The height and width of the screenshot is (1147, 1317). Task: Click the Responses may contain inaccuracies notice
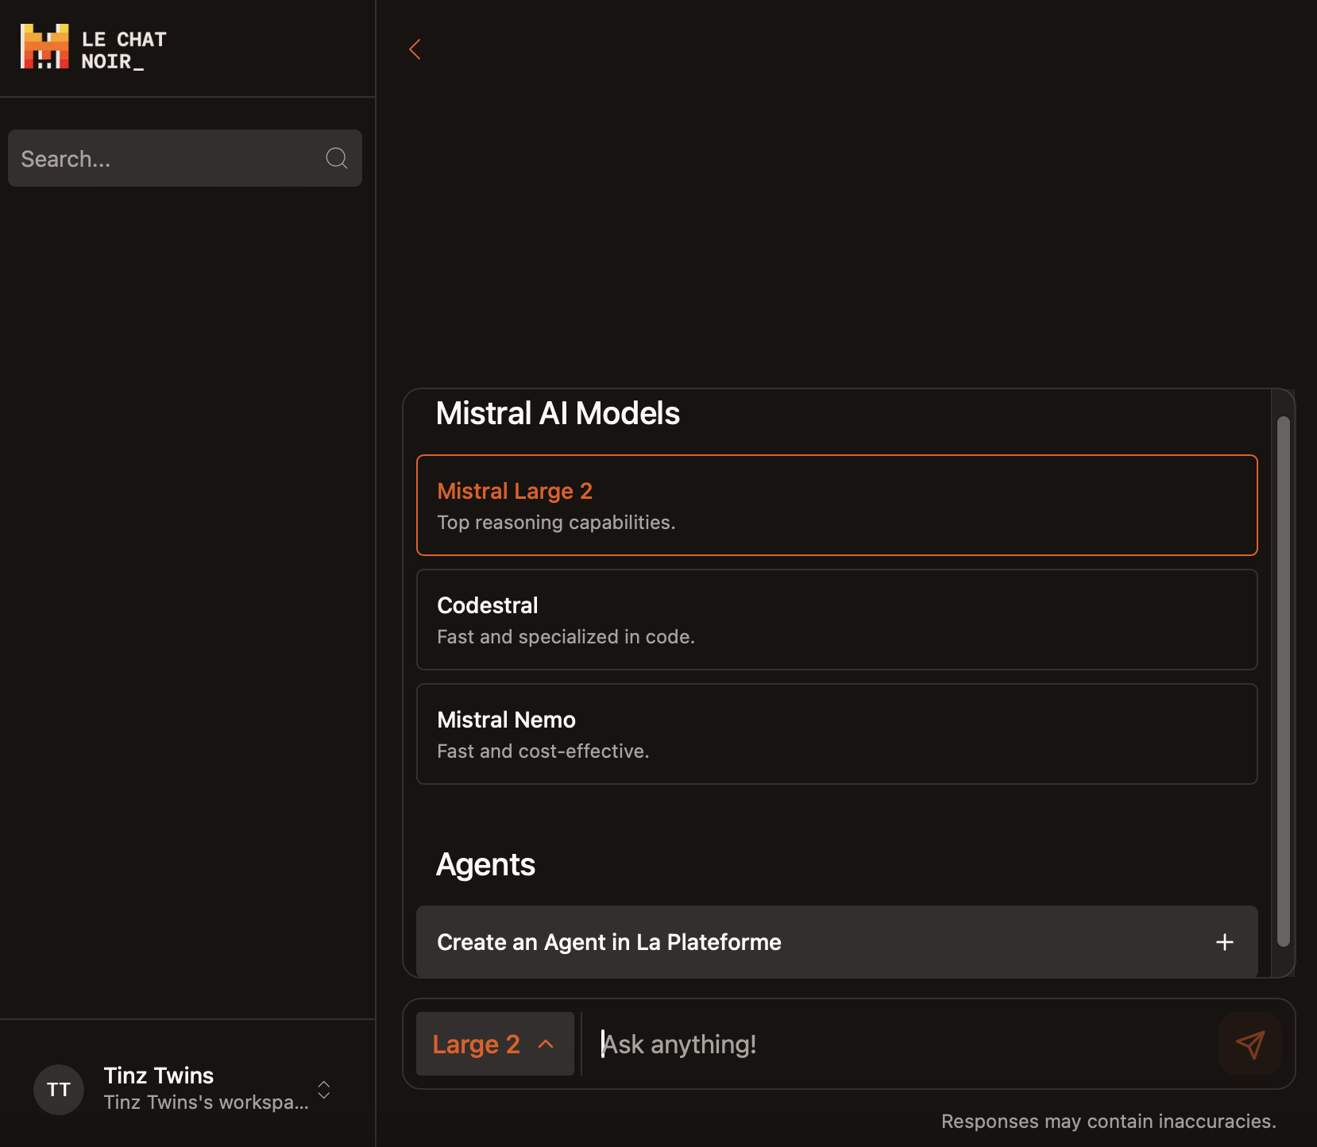click(1108, 1122)
